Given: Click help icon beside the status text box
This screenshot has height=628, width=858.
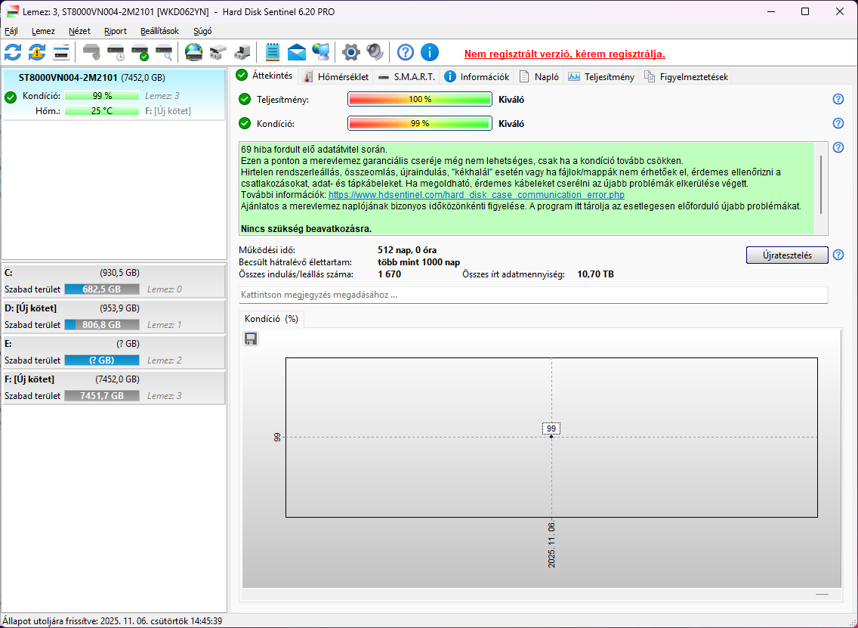Looking at the screenshot, I should (838, 148).
